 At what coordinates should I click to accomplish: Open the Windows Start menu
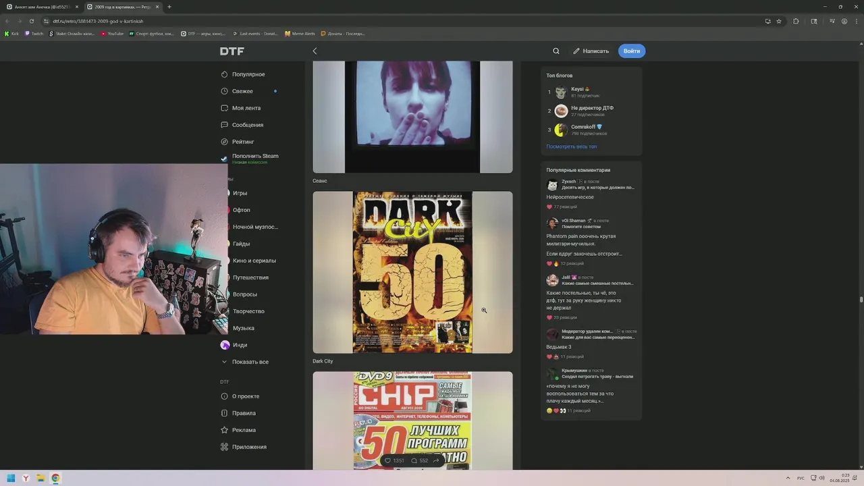point(11,478)
